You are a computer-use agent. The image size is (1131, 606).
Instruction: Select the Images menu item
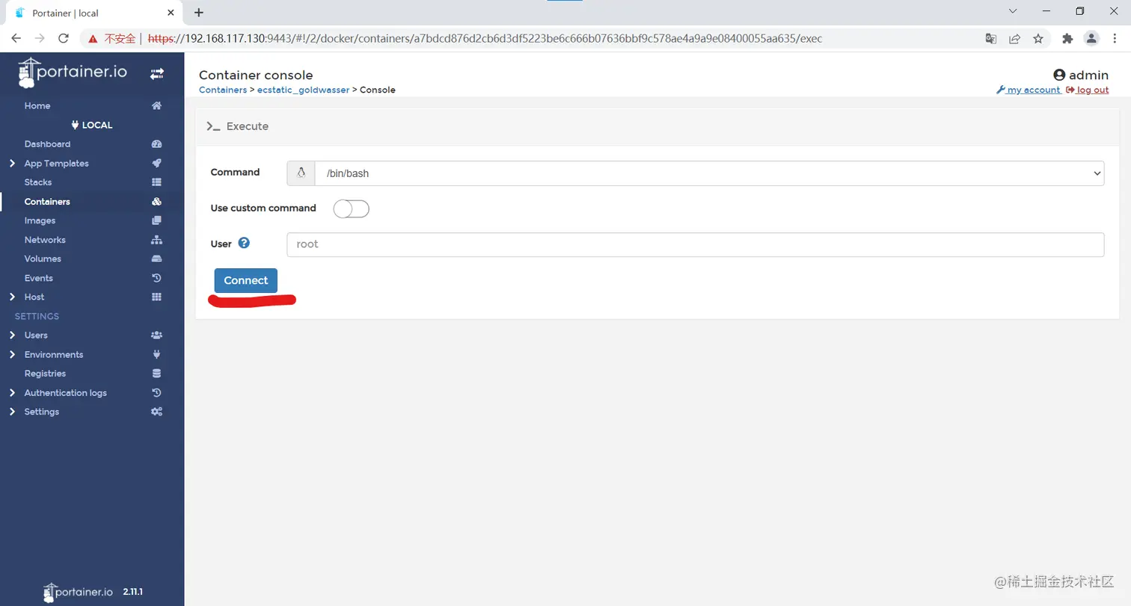tap(40, 221)
